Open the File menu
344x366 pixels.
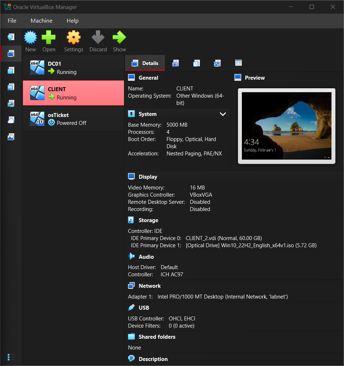click(12, 21)
